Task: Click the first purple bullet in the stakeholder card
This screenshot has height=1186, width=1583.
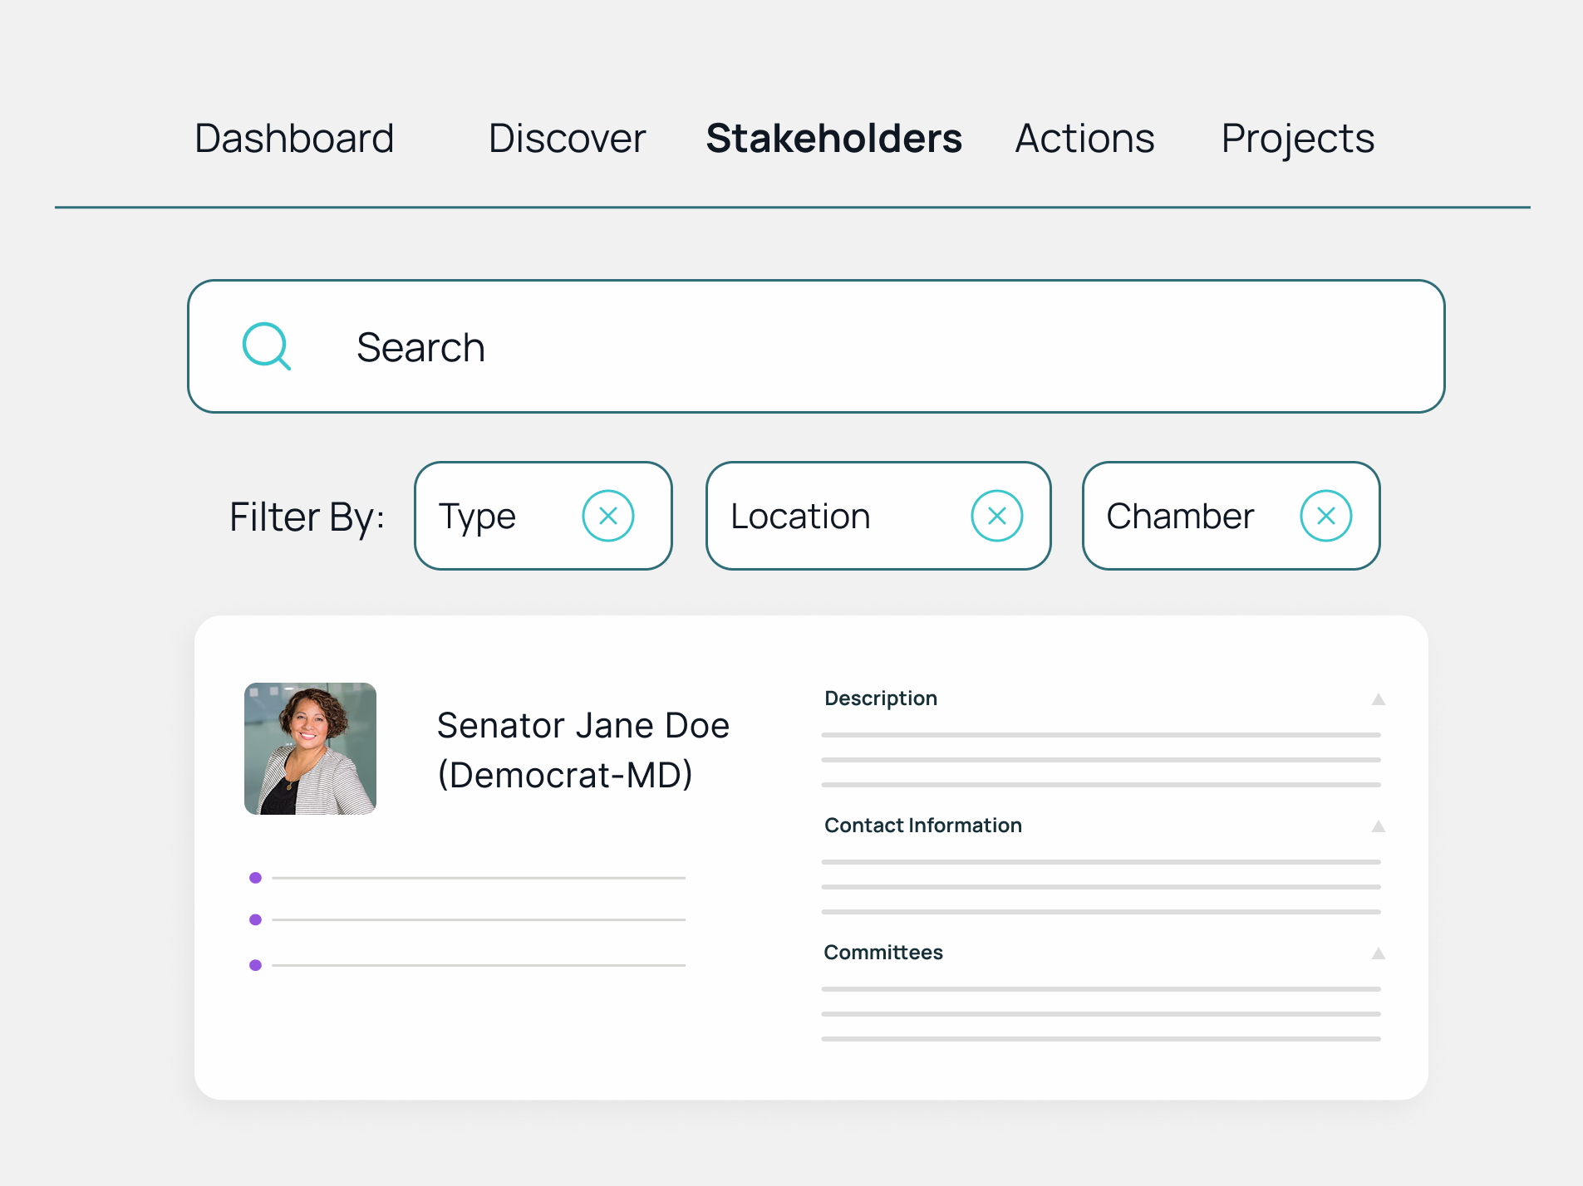Action: tap(256, 876)
